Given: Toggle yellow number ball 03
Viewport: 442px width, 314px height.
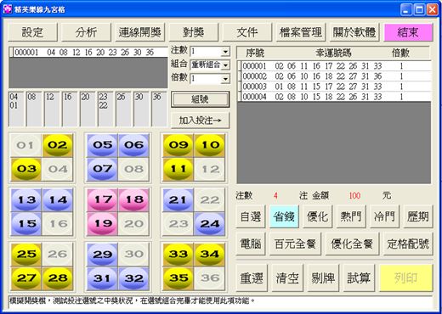Looking at the screenshot, I should click(25, 169).
